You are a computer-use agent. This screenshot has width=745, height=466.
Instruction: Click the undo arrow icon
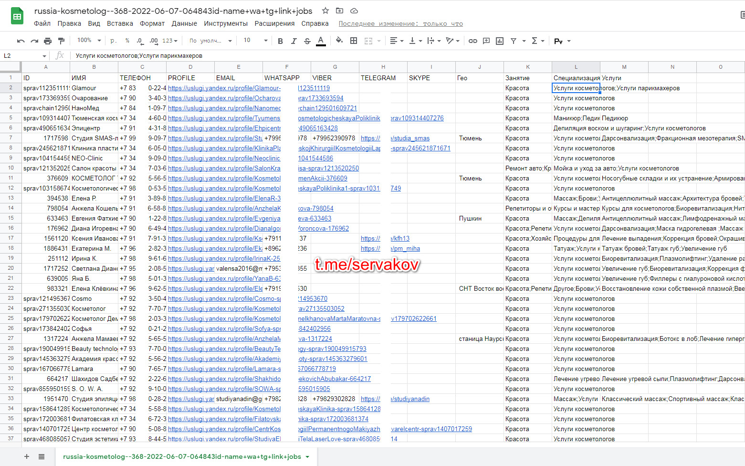tap(21, 41)
